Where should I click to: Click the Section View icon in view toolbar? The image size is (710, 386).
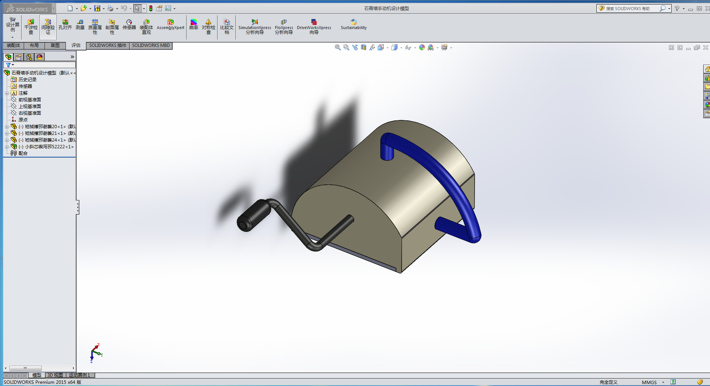pos(364,48)
